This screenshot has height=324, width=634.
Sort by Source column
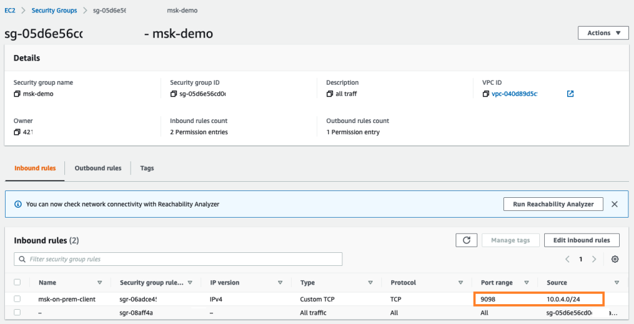click(617, 283)
